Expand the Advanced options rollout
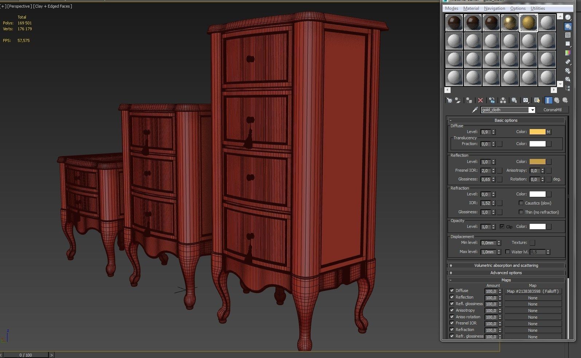Image resolution: width=581 pixels, height=358 pixels. click(x=506, y=273)
